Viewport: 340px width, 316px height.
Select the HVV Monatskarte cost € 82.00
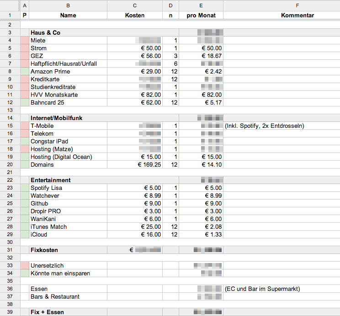pos(134,95)
